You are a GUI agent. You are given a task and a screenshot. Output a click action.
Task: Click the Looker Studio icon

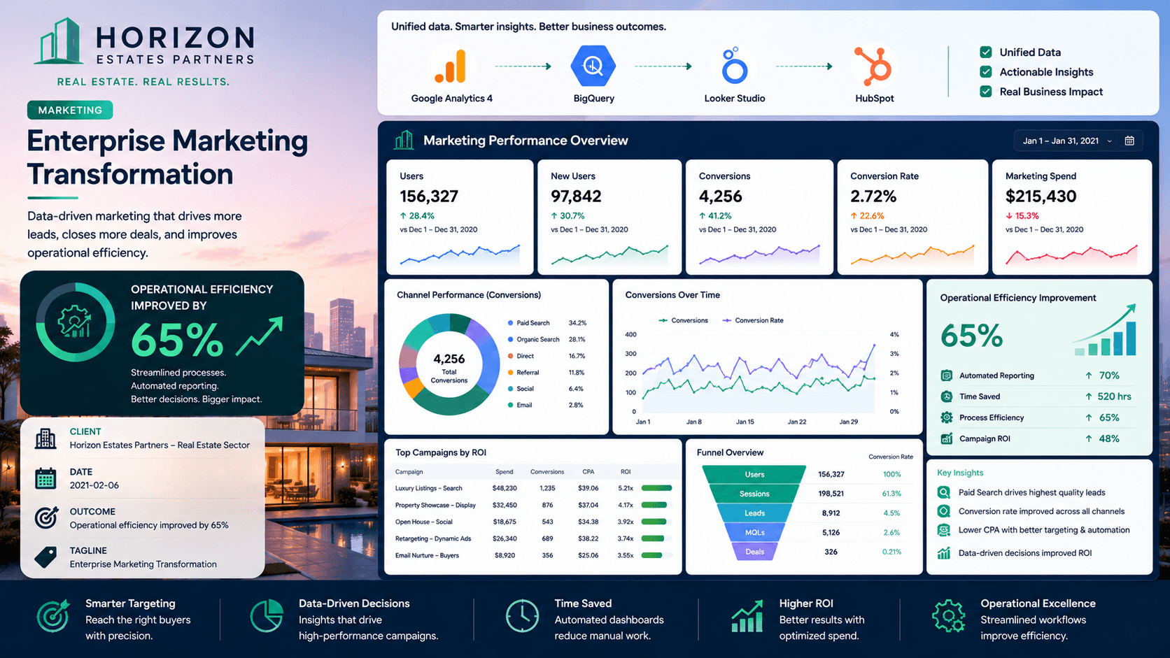pos(734,66)
